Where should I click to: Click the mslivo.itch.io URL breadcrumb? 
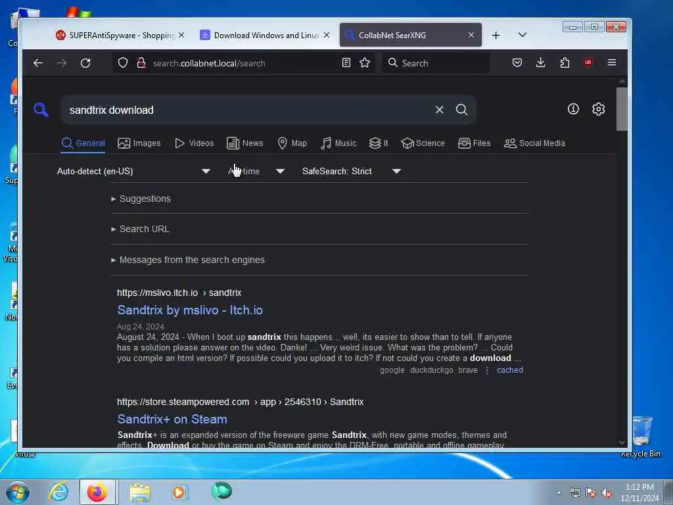click(x=179, y=293)
